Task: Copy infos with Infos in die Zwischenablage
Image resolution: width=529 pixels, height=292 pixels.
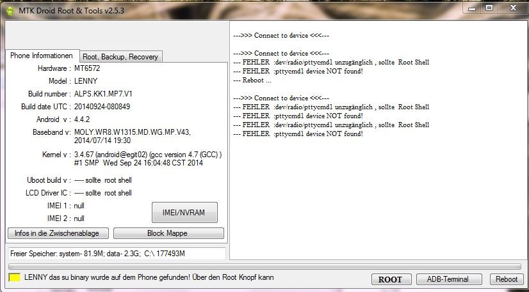Action: (x=58, y=233)
